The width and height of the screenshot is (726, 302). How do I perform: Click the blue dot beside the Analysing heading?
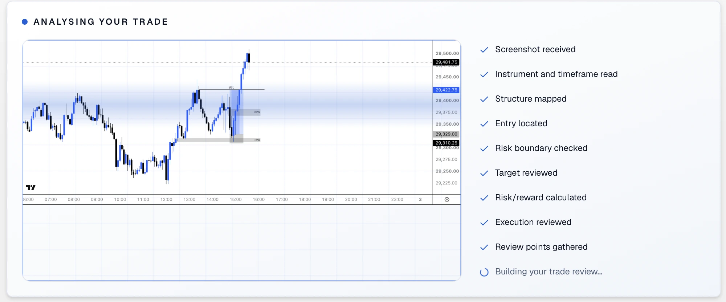pyautogui.click(x=25, y=22)
